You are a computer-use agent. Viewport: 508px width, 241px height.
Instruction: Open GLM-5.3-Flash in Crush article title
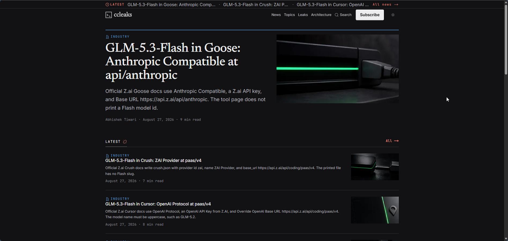click(153, 161)
